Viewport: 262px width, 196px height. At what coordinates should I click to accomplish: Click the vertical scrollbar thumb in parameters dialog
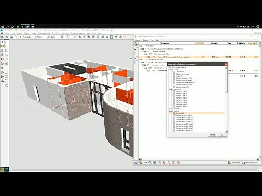(x=227, y=80)
